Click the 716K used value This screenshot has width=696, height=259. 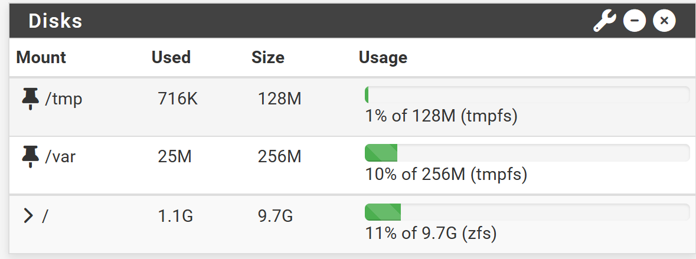[x=178, y=99]
